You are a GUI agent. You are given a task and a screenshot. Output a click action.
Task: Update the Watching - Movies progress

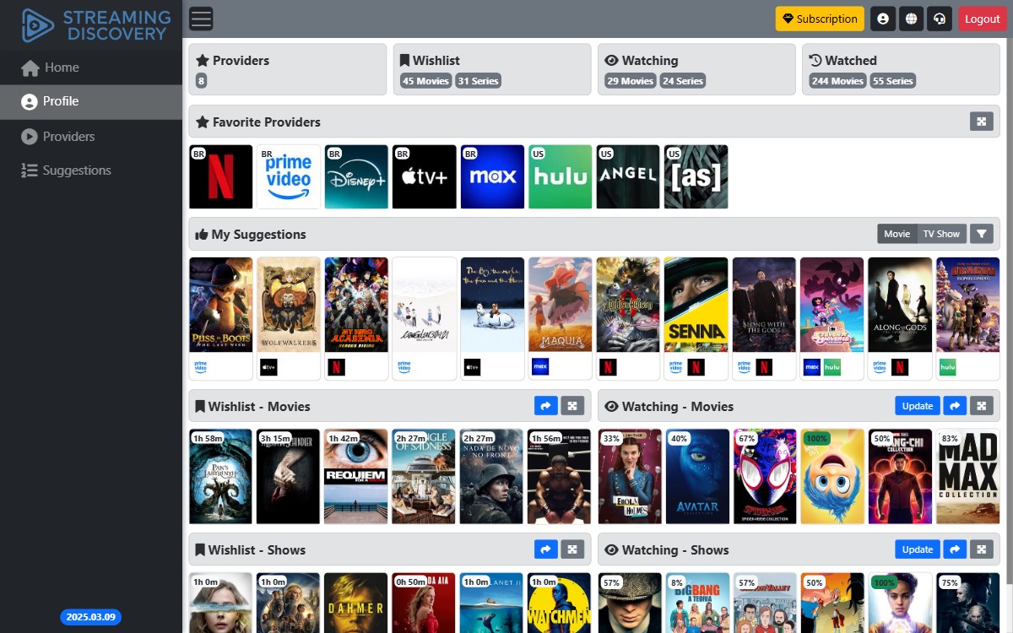click(918, 406)
